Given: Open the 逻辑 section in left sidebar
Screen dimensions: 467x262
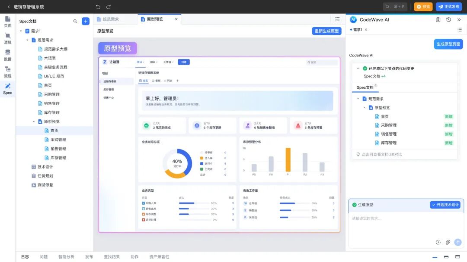Looking at the screenshot, I should point(7,39).
